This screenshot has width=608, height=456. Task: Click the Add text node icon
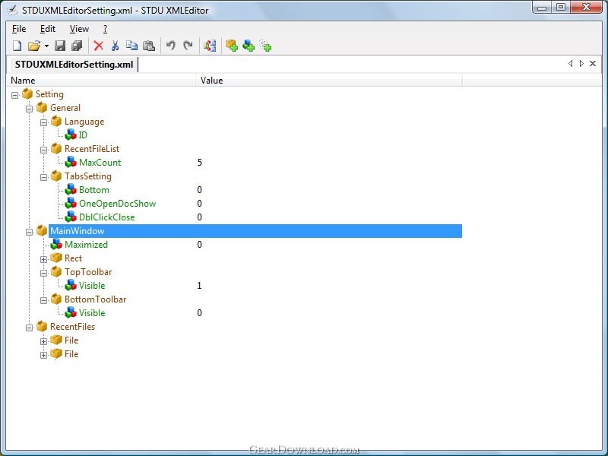point(265,46)
